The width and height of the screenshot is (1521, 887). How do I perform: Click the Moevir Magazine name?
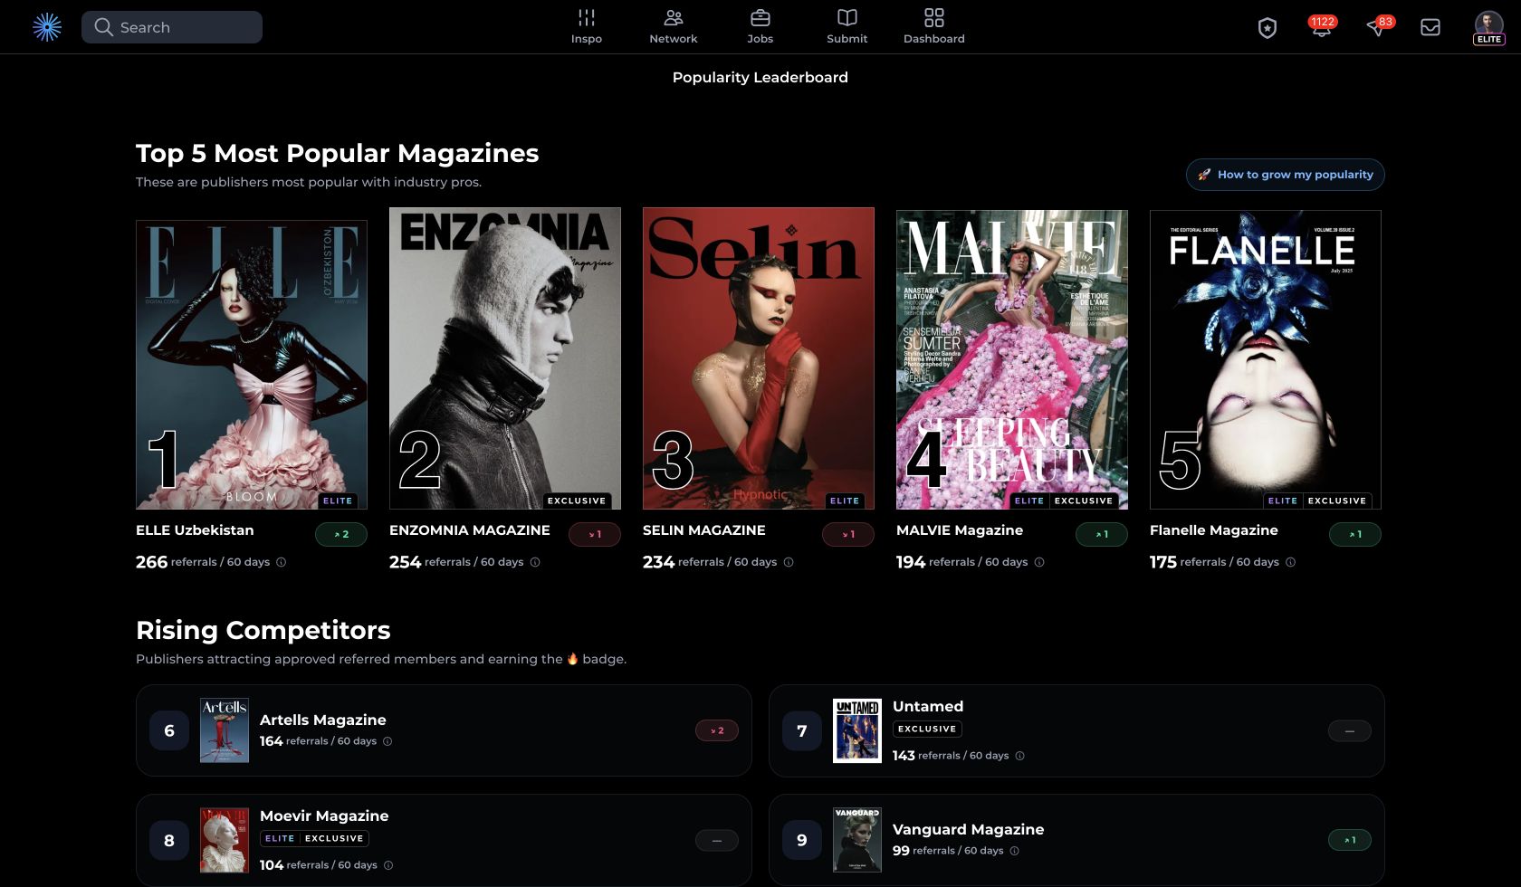coord(324,816)
